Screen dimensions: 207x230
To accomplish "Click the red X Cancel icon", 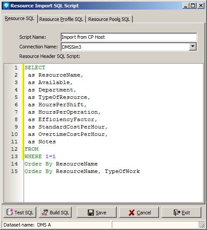I will [131, 213].
